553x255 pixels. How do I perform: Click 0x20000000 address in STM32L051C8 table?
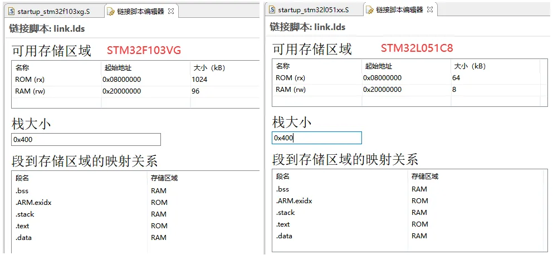click(x=382, y=90)
